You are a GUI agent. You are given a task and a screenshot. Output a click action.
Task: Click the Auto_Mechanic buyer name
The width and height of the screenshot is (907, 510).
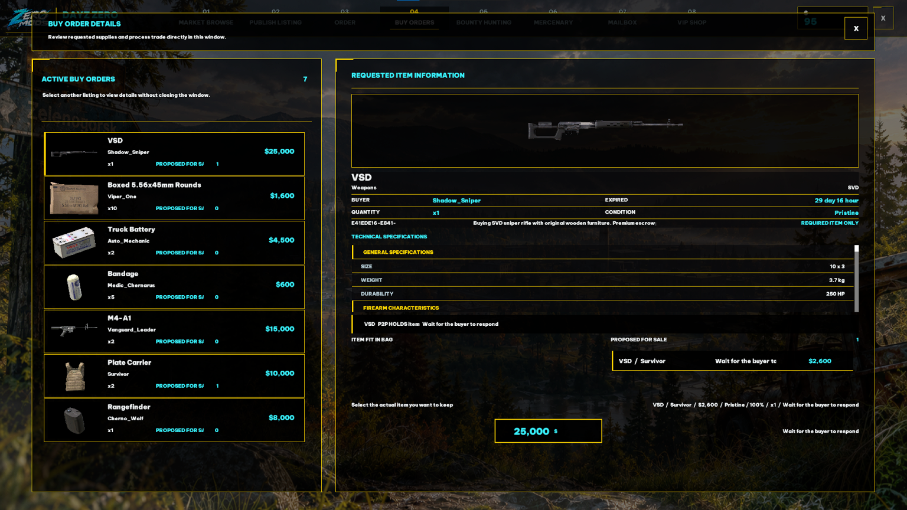tap(128, 241)
